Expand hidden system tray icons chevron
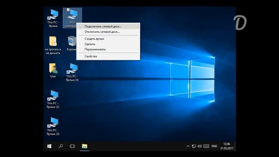The width and height of the screenshot is (279, 157). coord(188,147)
